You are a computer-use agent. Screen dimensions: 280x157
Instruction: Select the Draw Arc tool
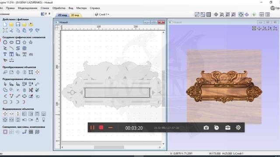pyautogui.click(x=11, y=48)
